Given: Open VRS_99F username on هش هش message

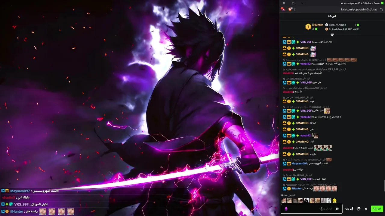Looking at the screenshot, I should click(x=306, y=82).
